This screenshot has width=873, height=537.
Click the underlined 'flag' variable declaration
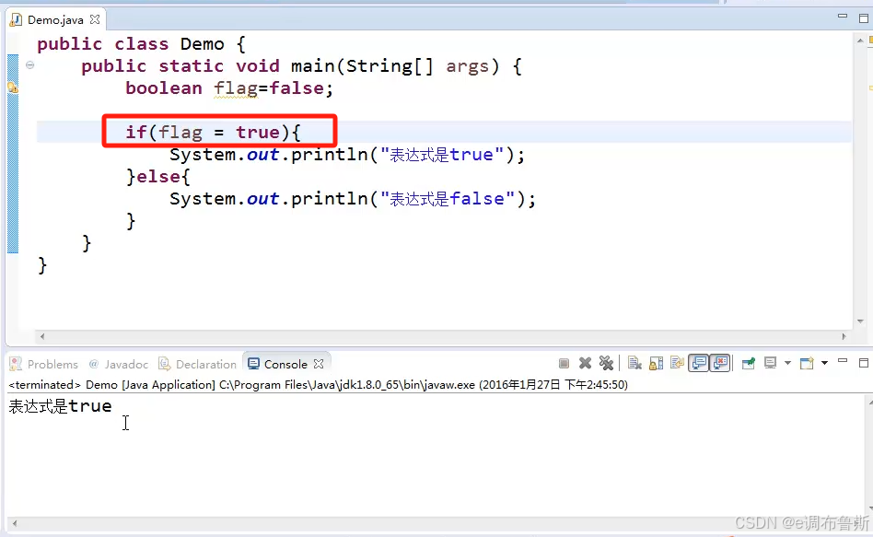[236, 88]
